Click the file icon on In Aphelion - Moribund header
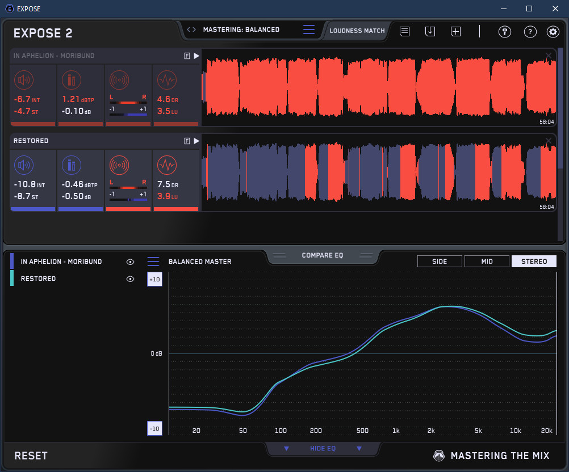 (x=187, y=56)
